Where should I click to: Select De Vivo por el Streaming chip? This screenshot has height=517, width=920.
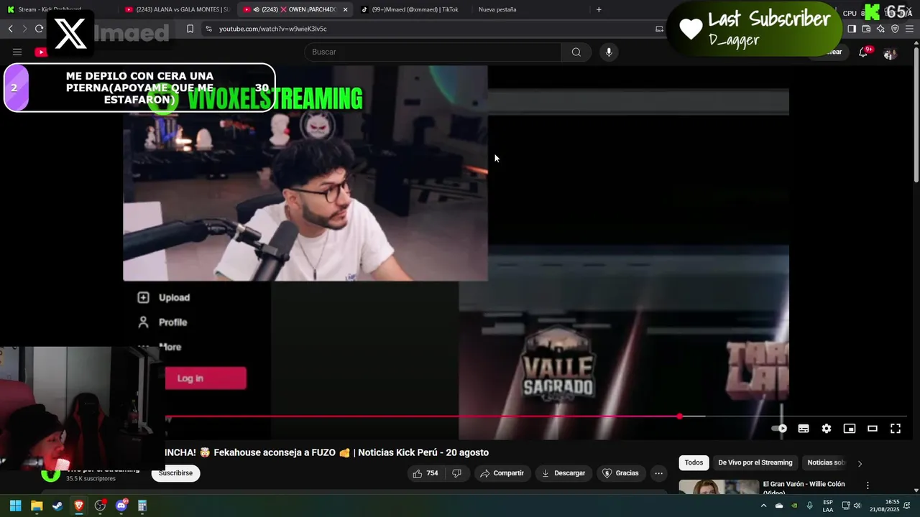(755, 462)
